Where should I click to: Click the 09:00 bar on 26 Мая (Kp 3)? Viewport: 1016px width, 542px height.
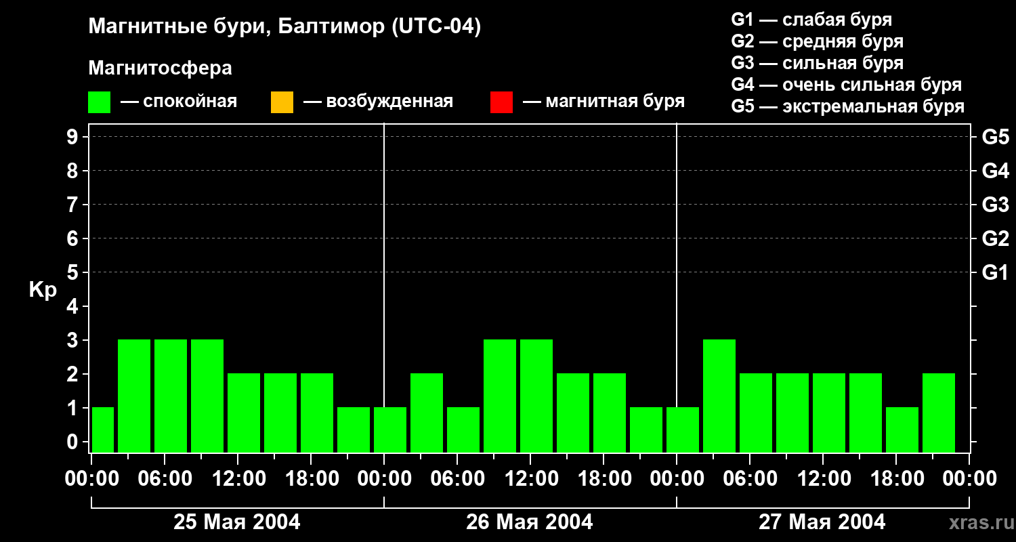point(500,396)
